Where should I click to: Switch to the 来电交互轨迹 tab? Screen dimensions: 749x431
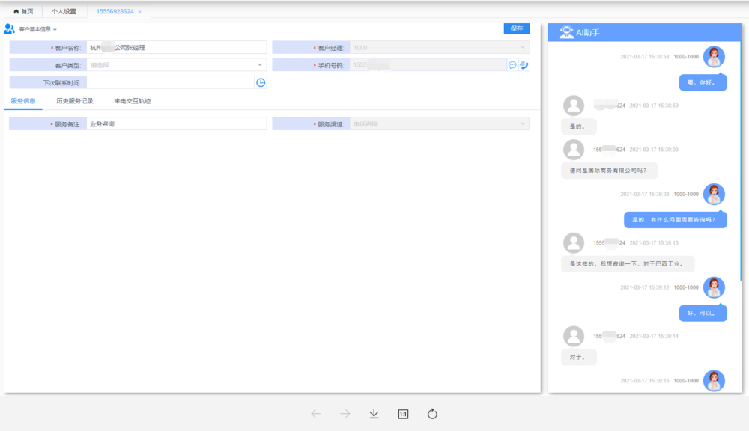click(x=133, y=101)
